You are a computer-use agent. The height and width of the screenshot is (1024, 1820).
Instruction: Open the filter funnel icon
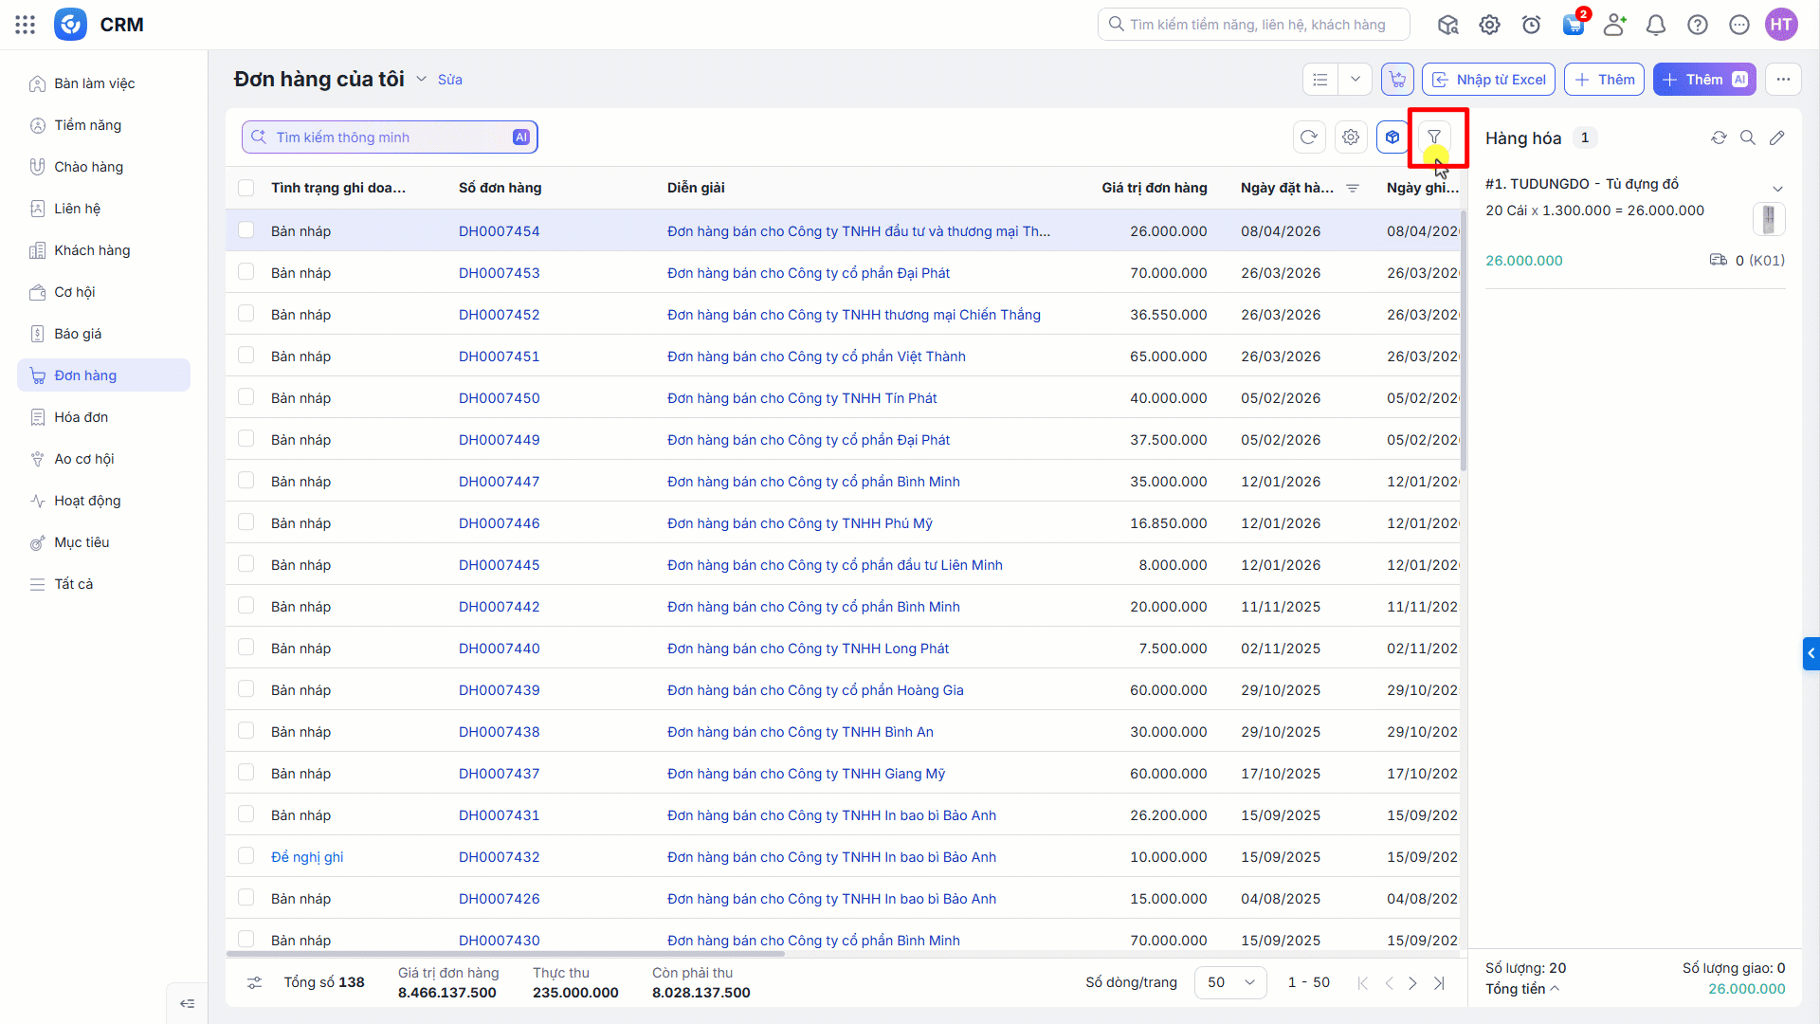1434,137
